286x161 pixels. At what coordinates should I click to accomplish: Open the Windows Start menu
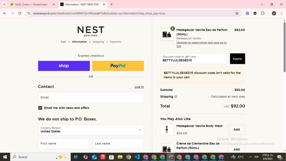5,157
